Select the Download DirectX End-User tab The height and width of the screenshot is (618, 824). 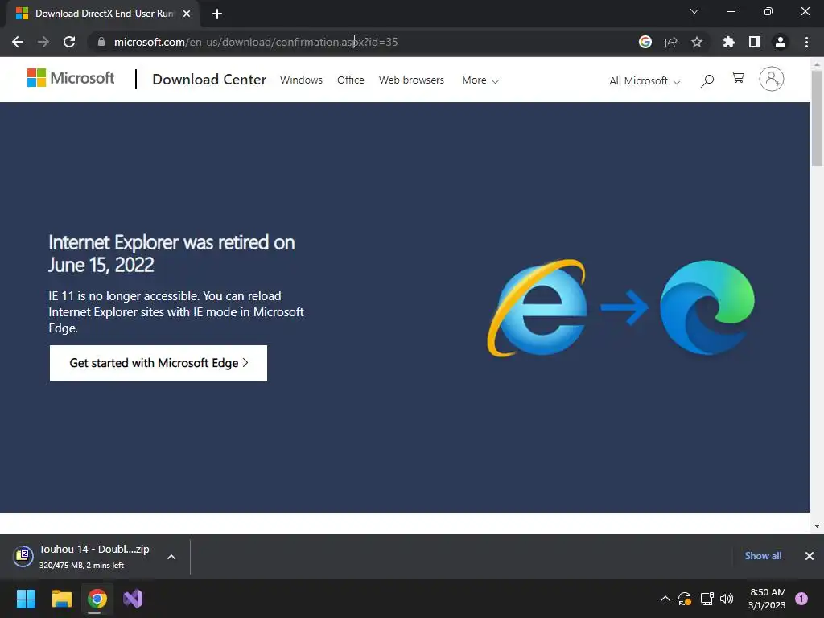pyautogui.click(x=104, y=14)
